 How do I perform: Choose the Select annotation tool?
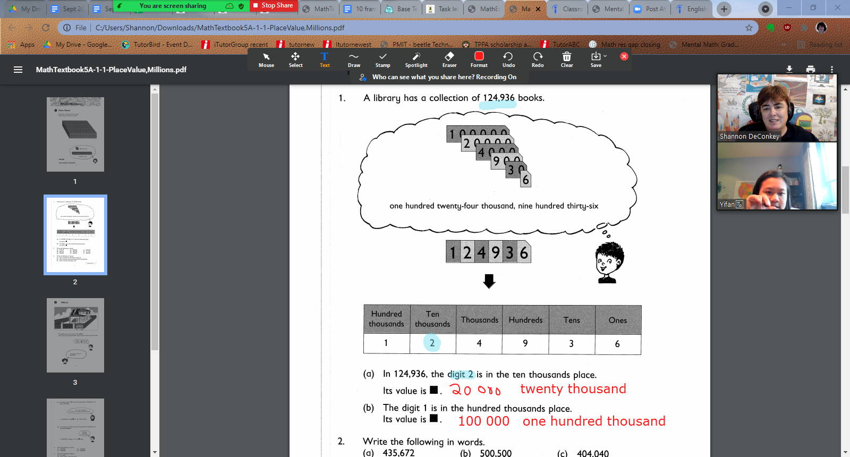click(x=295, y=60)
